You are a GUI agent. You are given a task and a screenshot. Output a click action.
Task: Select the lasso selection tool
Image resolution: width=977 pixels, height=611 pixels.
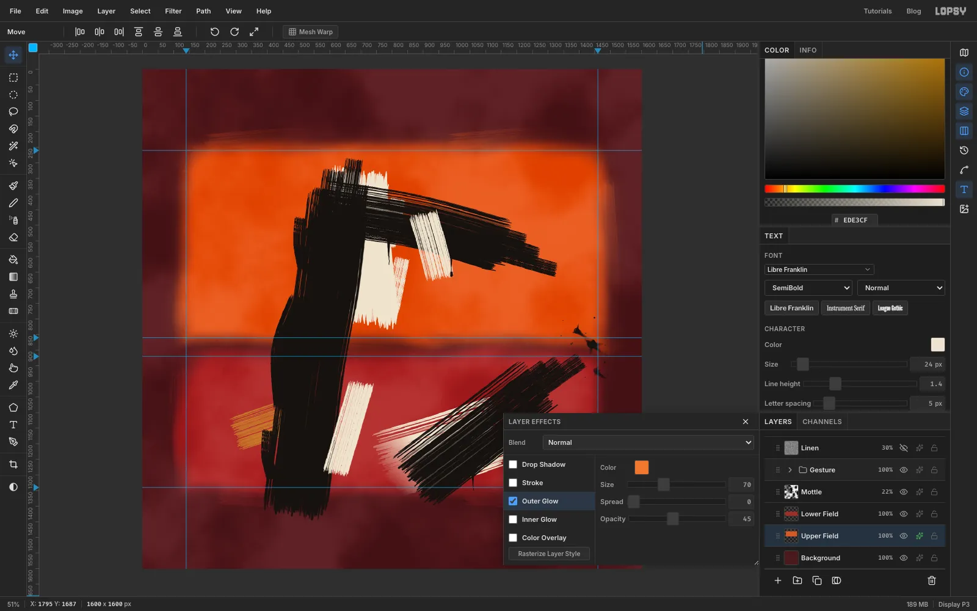pos(13,112)
